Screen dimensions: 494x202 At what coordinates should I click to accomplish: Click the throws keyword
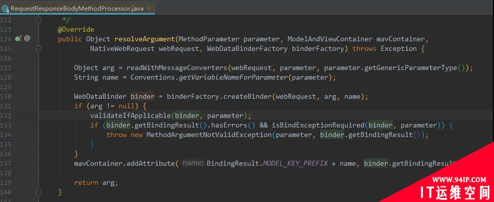tap(364, 48)
